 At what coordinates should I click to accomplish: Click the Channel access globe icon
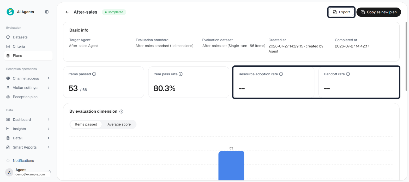(8, 78)
